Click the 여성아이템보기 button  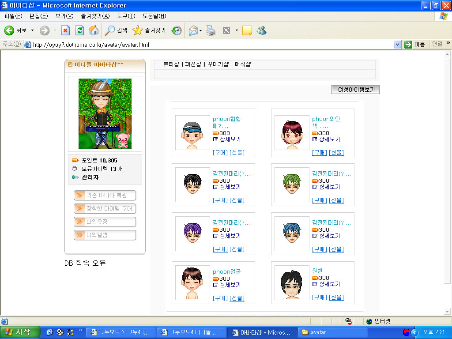pyautogui.click(x=355, y=90)
